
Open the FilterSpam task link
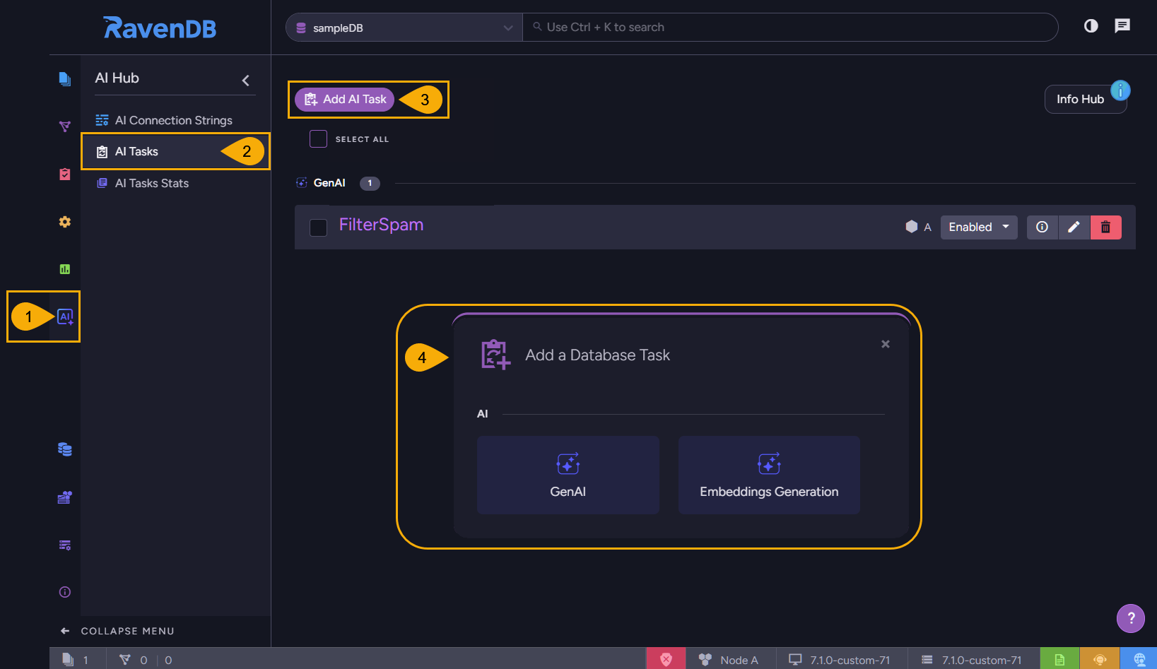[x=382, y=225]
